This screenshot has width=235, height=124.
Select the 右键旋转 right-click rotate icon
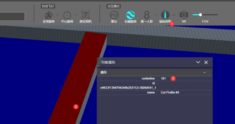coord(130,15)
